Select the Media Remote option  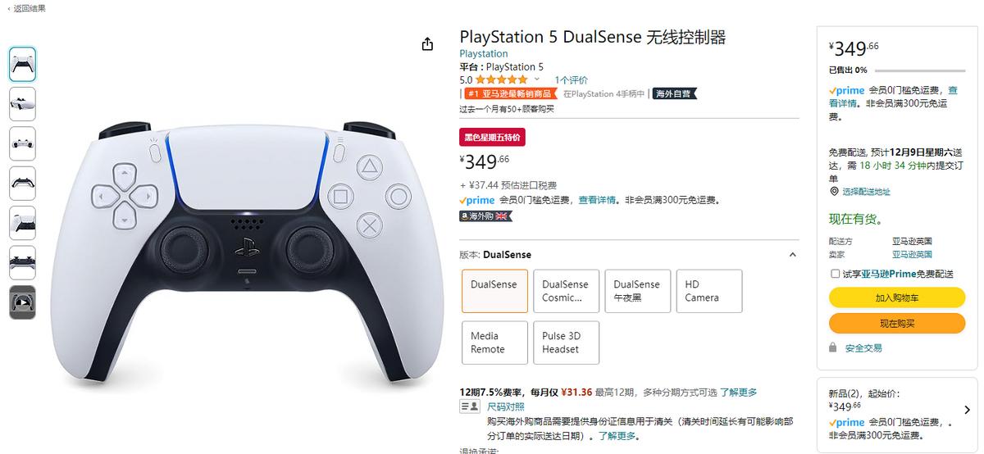(x=494, y=343)
